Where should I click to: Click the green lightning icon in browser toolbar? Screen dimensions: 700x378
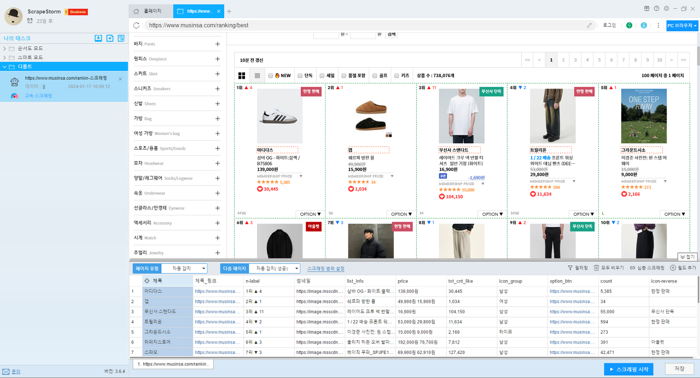(x=629, y=25)
